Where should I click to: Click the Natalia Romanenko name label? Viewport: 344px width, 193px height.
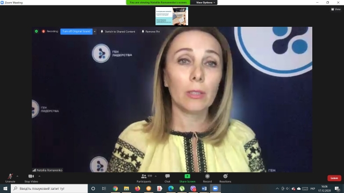48,170
